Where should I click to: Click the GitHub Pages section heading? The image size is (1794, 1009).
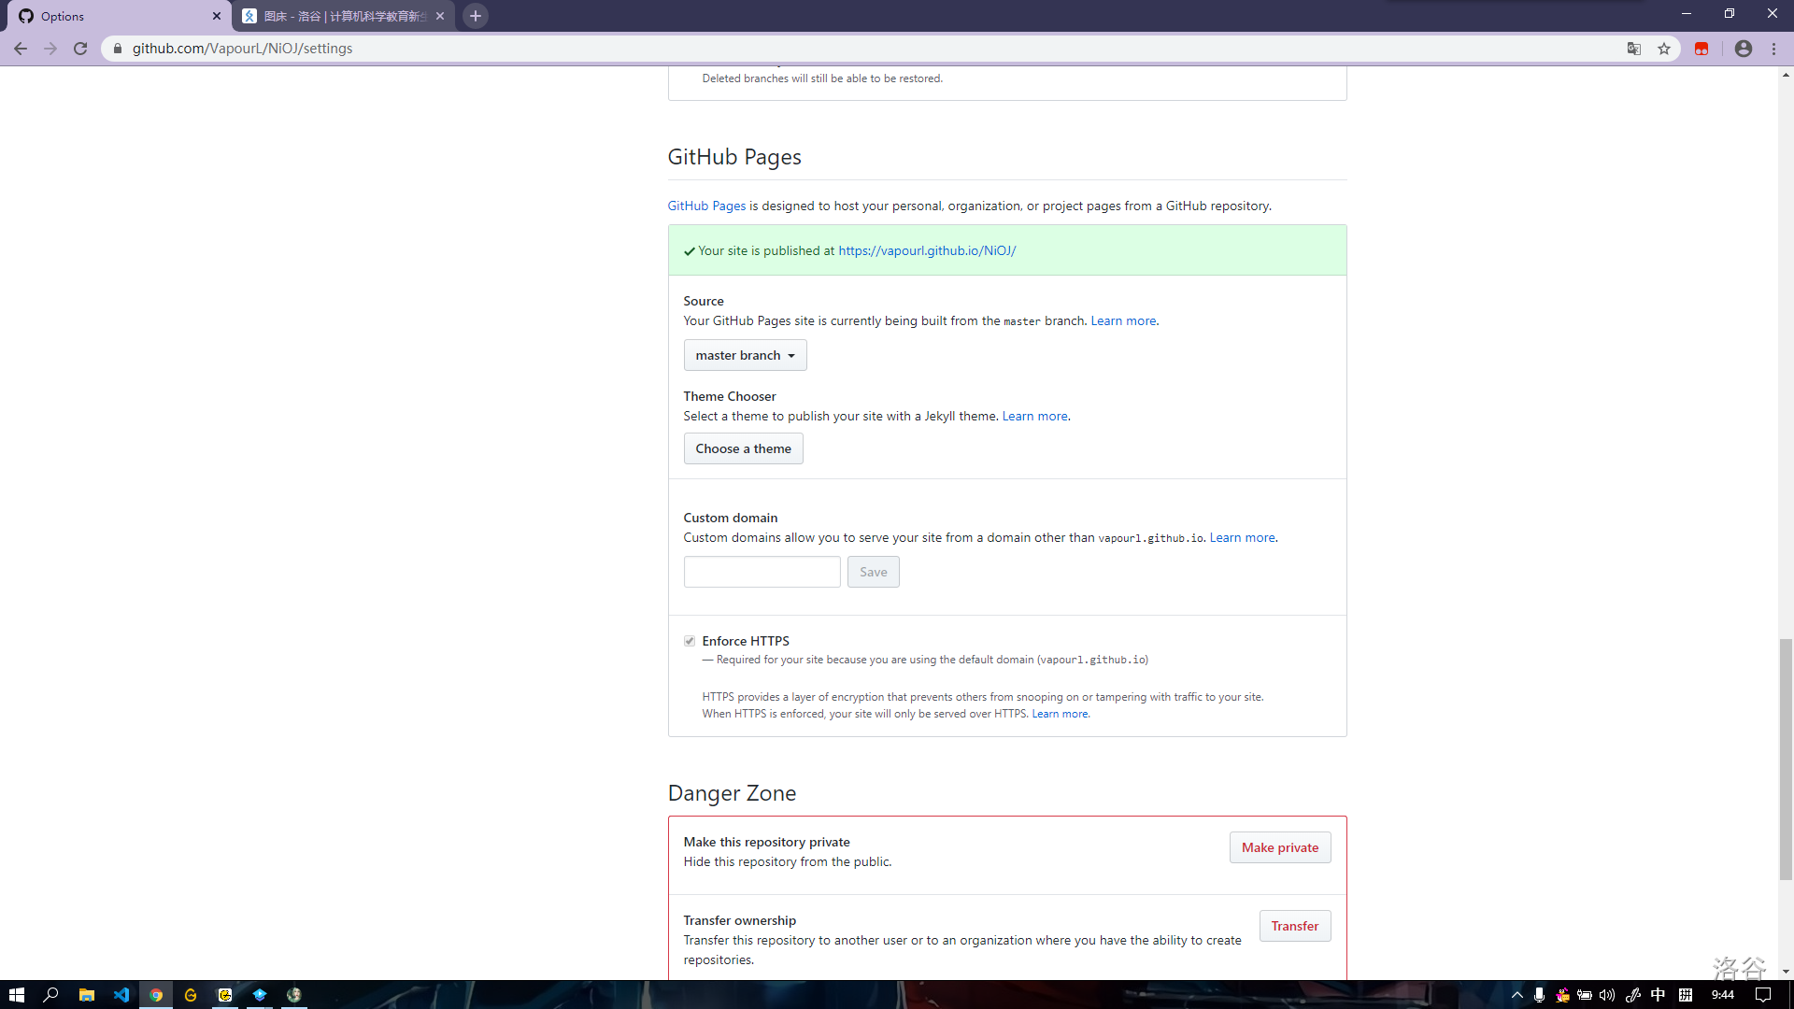click(x=734, y=157)
